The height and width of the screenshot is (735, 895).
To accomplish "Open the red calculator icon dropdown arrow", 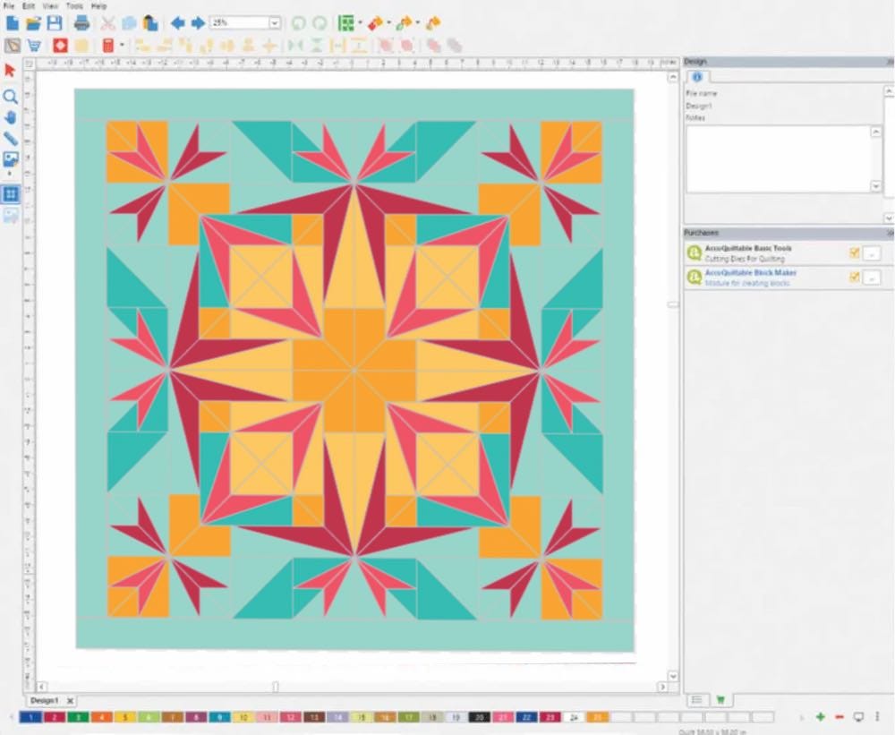I will coord(122,46).
